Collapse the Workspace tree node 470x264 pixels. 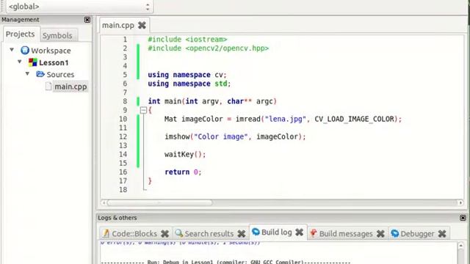(12, 50)
